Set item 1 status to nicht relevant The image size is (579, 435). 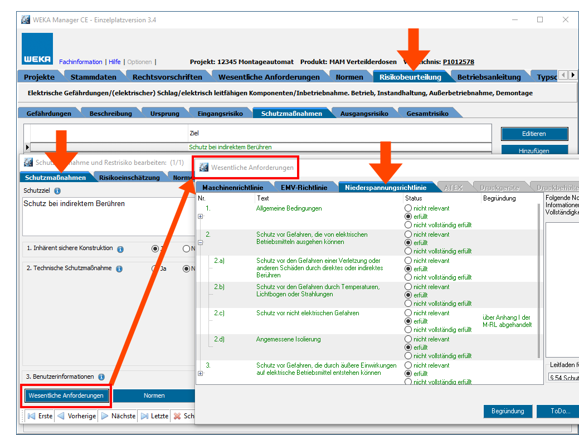[408, 208]
